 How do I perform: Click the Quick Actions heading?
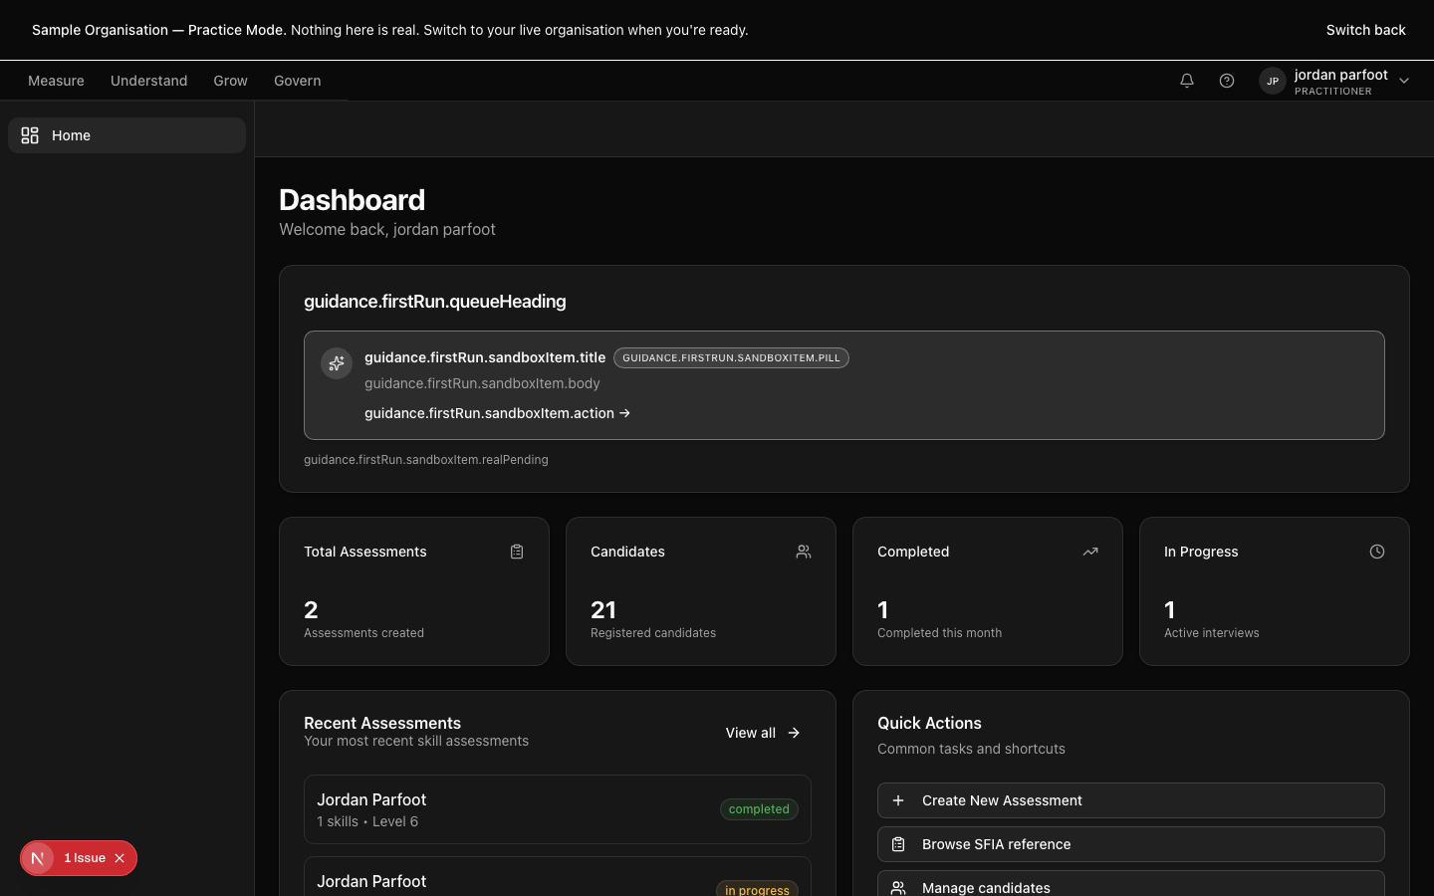[929, 723]
